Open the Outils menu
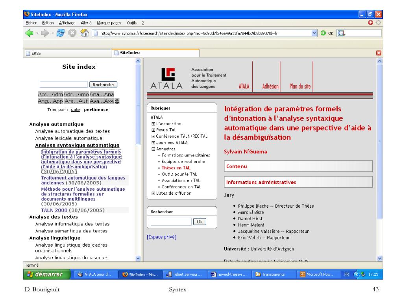 131,23
